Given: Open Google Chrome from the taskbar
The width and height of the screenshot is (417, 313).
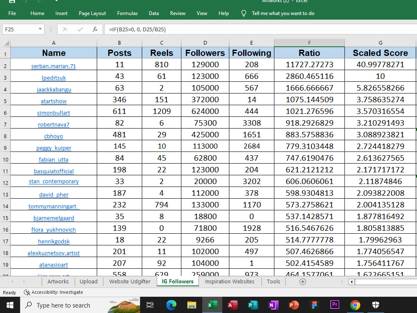Looking at the screenshot, I should (355, 305).
